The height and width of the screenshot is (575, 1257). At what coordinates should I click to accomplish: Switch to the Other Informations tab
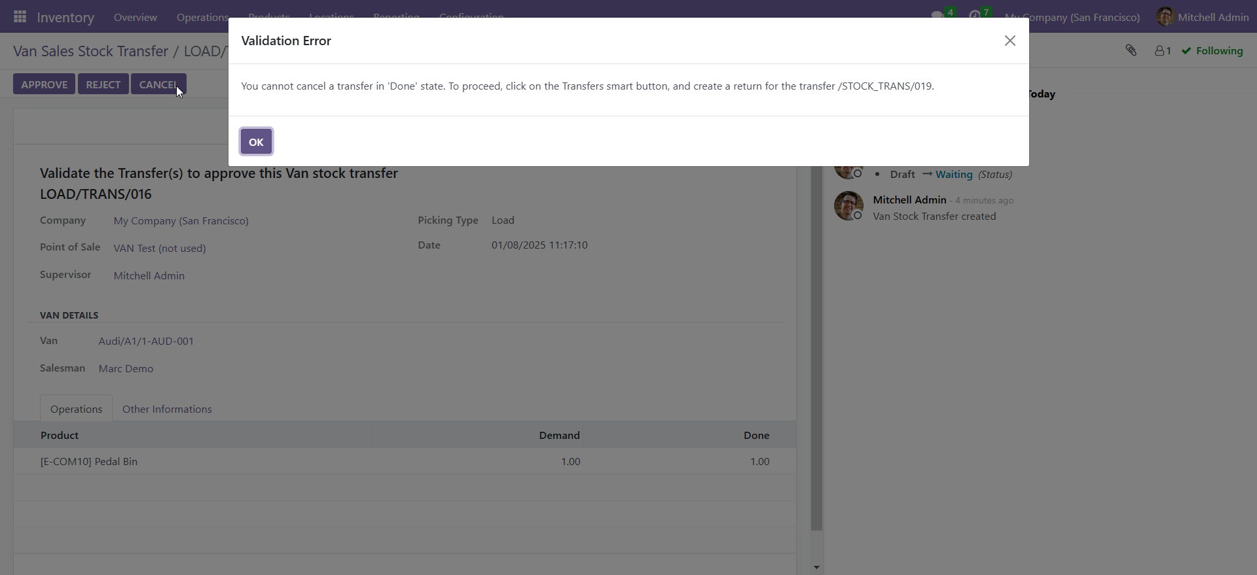[167, 409]
